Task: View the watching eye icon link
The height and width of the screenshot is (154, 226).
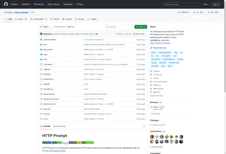Action: pos(151,89)
